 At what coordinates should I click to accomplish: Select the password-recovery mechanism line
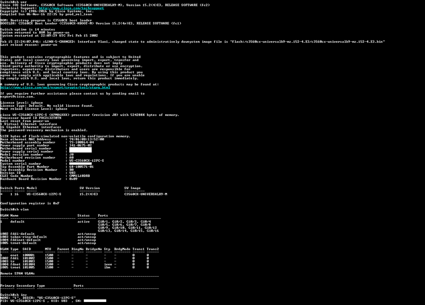[44, 130]
